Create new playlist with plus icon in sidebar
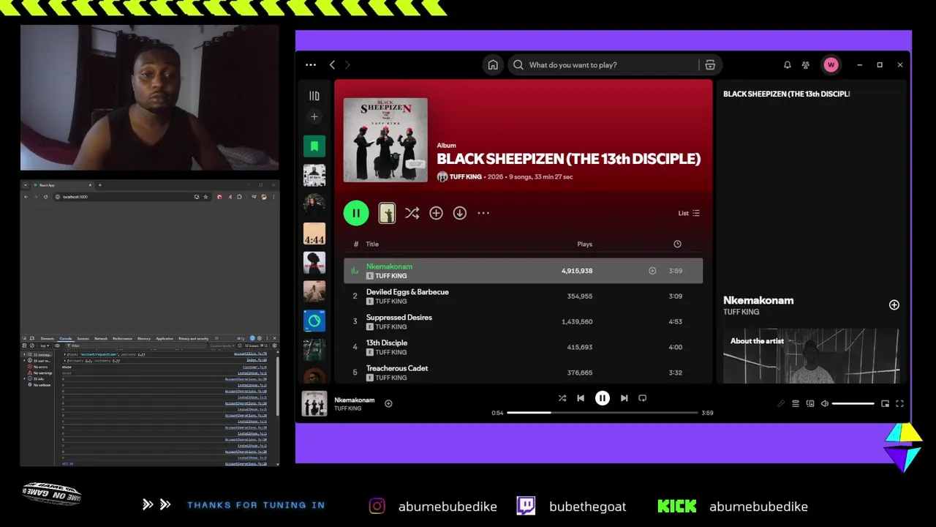The height and width of the screenshot is (527, 936). [x=314, y=116]
